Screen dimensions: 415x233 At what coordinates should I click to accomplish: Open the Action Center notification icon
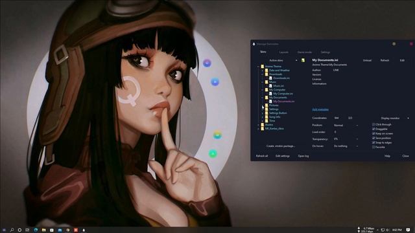click(x=408, y=230)
